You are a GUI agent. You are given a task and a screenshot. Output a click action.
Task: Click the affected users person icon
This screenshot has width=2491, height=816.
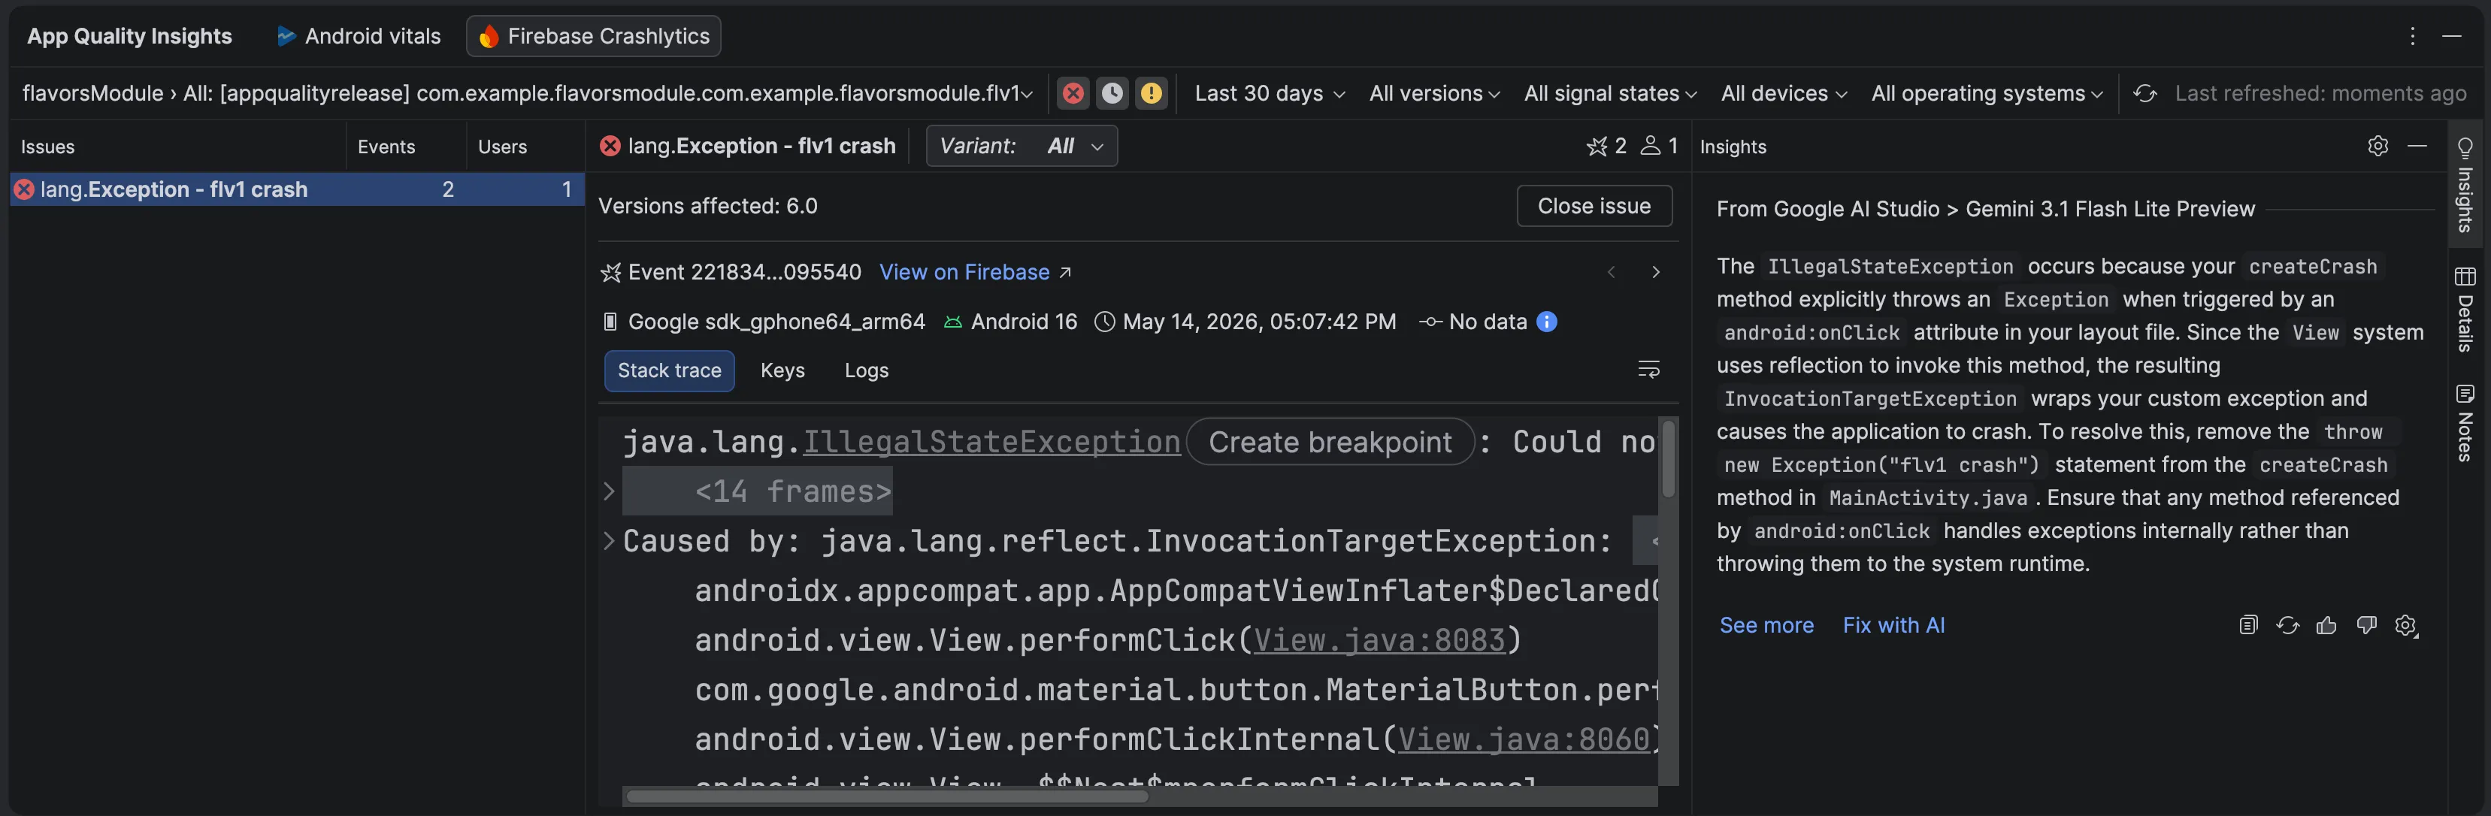pyautogui.click(x=1651, y=146)
